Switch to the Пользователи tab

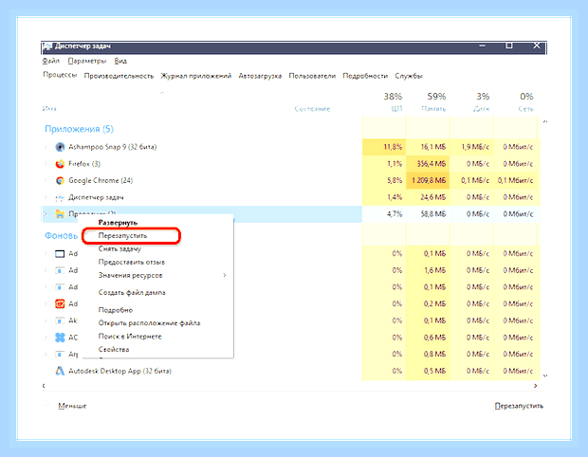312,76
